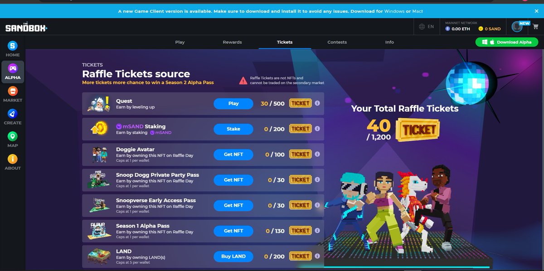
Task: Click the warning triangle icon
Action: pos(243,81)
